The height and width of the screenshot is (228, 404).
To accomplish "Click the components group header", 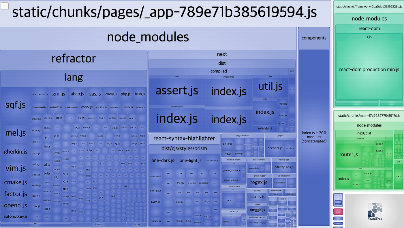I will coord(314,38).
